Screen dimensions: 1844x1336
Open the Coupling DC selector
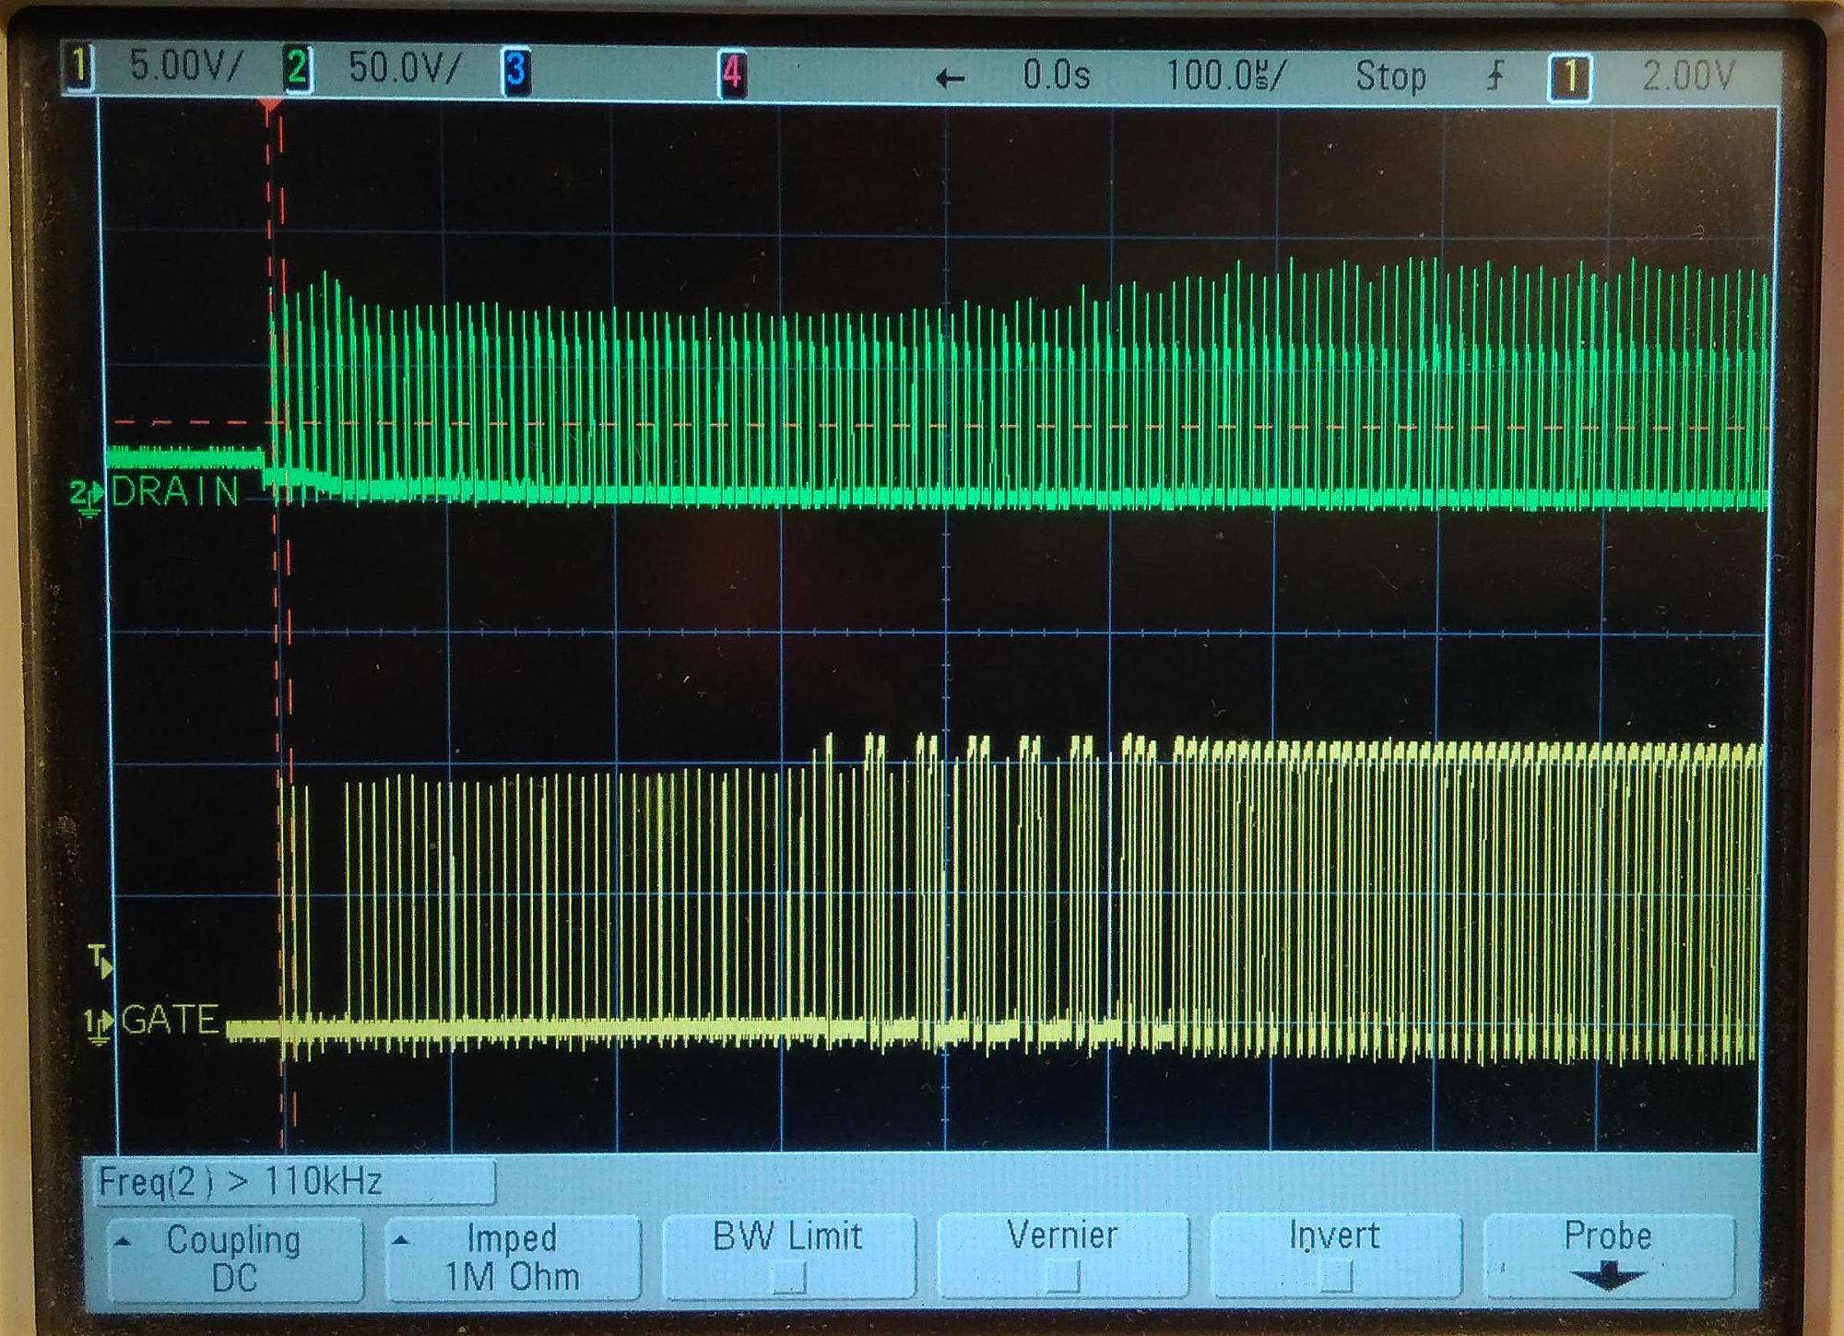coord(234,1259)
